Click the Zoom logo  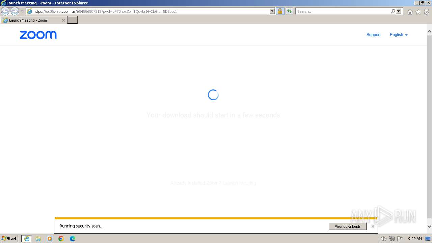(38, 35)
